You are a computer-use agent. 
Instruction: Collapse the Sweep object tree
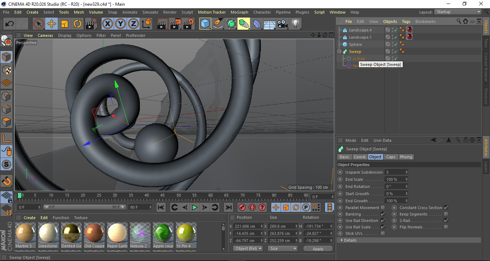(x=339, y=52)
